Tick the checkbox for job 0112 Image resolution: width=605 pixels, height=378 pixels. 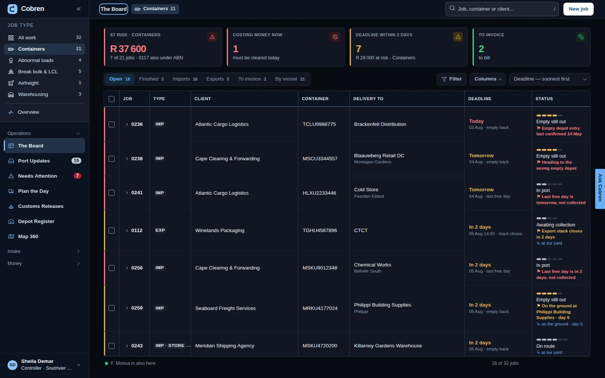coord(112,231)
